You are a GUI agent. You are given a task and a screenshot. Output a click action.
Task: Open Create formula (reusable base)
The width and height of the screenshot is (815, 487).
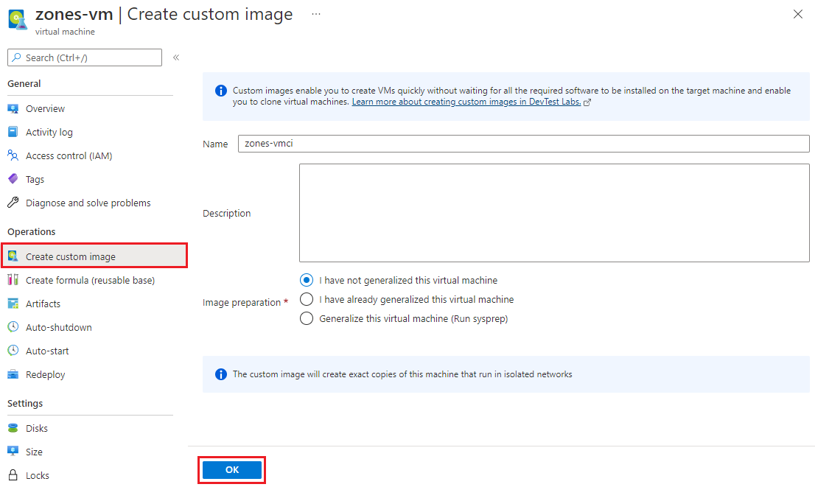(x=91, y=280)
